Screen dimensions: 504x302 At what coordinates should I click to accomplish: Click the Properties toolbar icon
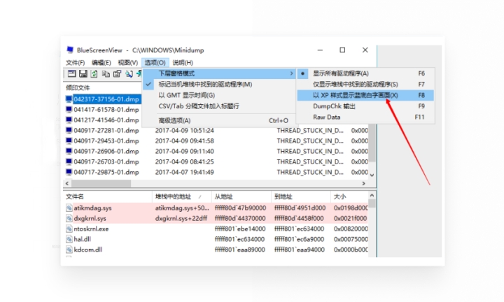pyautogui.click(x=117, y=74)
